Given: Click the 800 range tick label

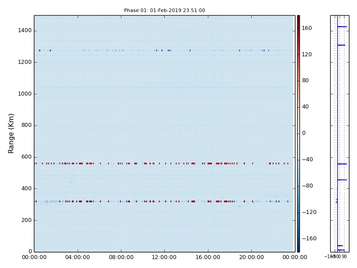Looking at the screenshot, I should 26,125.
